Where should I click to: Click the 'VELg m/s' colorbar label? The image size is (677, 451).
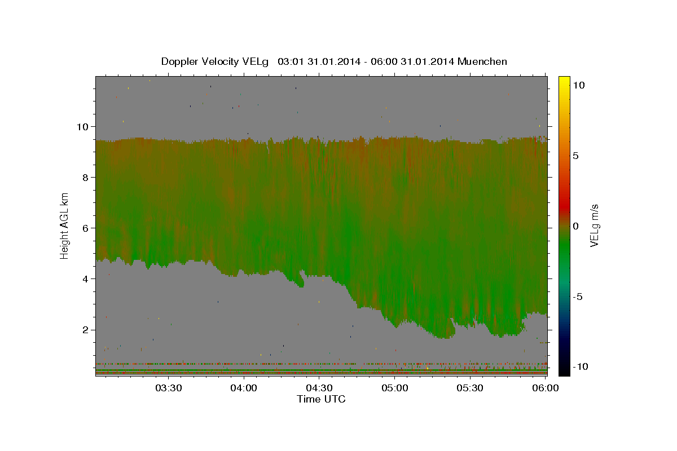594,226
